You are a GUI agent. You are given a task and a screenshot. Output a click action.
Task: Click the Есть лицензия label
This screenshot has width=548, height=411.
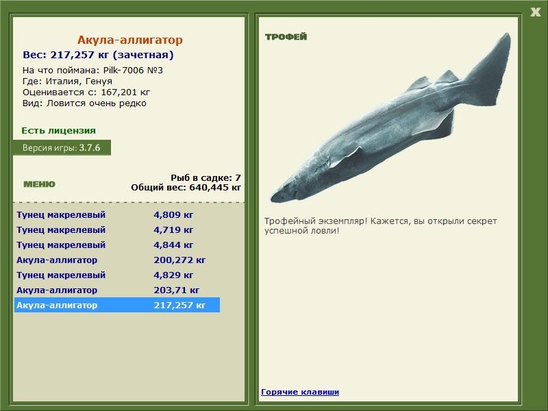(x=59, y=131)
